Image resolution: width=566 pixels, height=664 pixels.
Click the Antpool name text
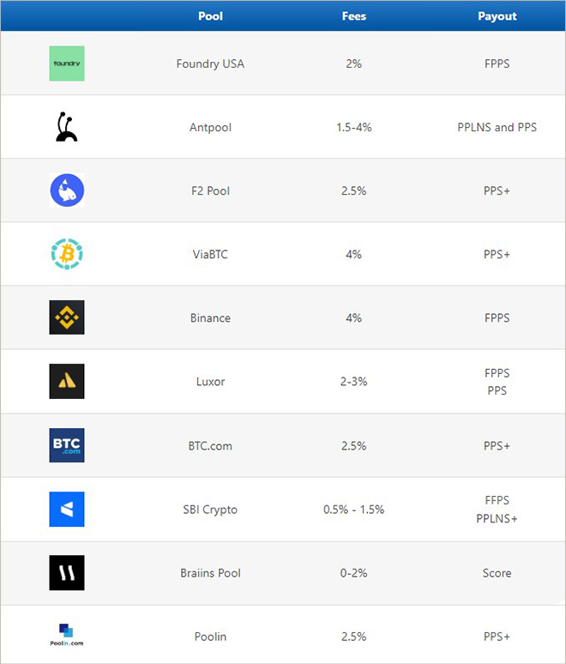(x=210, y=127)
